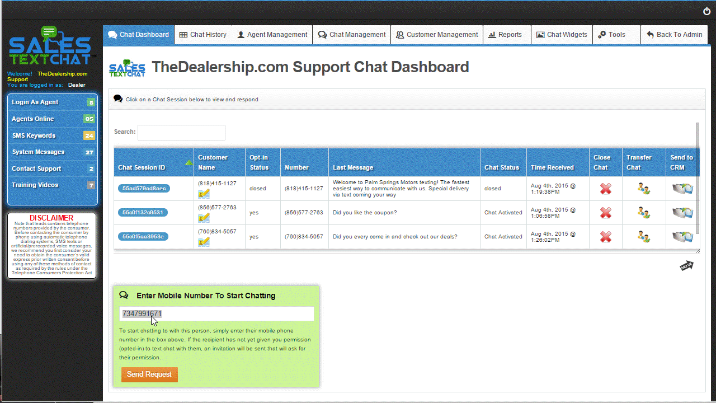
Task: Edit customer name for (818)415-1127
Action: click(x=204, y=194)
